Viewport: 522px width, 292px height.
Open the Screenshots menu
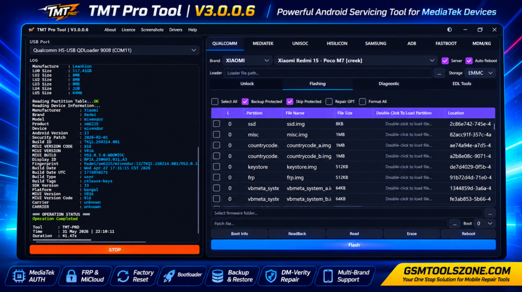(152, 30)
